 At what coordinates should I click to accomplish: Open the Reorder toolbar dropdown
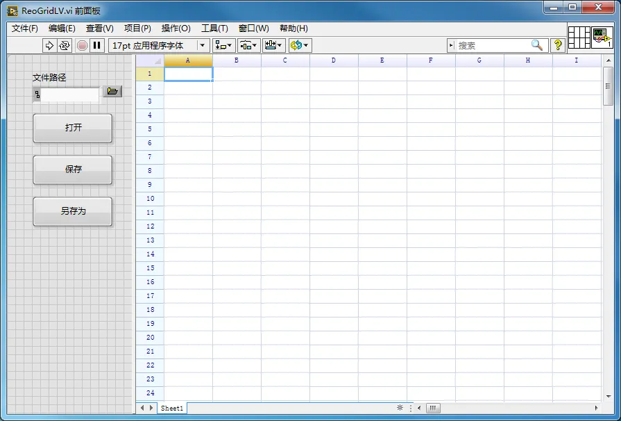coord(300,46)
